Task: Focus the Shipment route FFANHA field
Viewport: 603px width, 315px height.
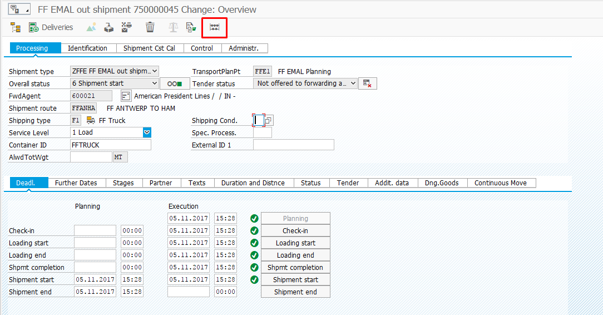Action: 83,108
